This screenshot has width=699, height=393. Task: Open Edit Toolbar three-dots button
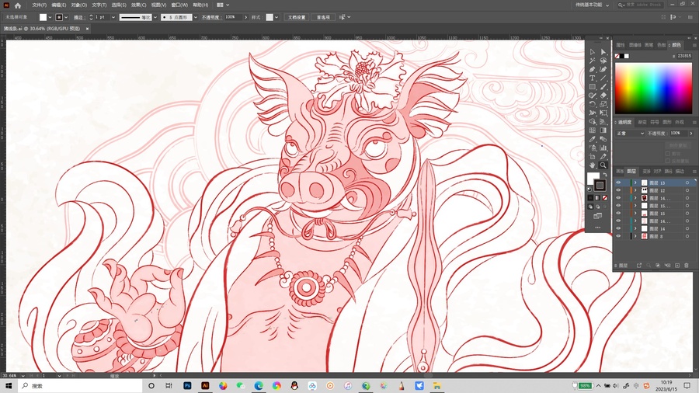coord(598,228)
